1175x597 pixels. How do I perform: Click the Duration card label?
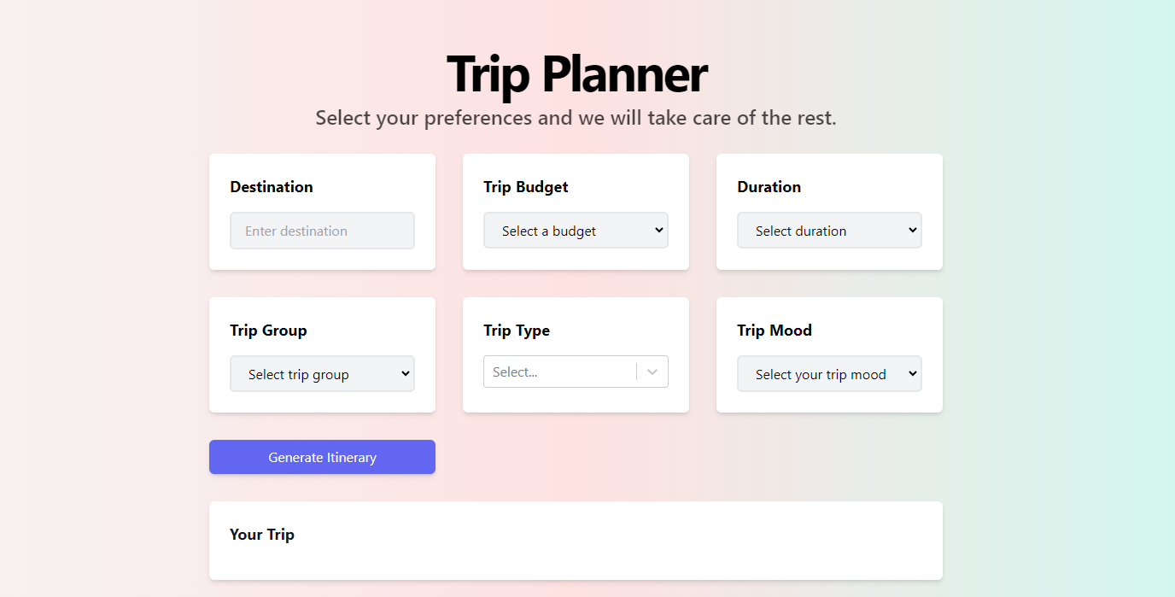pyautogui.click(x=769, y=187)
